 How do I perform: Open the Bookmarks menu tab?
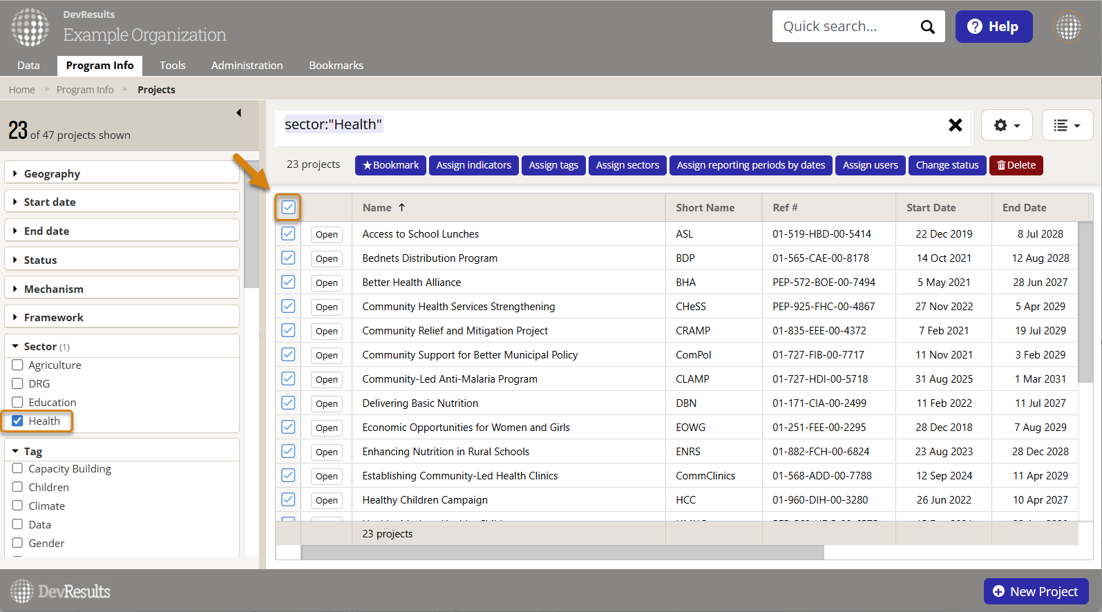336,66
